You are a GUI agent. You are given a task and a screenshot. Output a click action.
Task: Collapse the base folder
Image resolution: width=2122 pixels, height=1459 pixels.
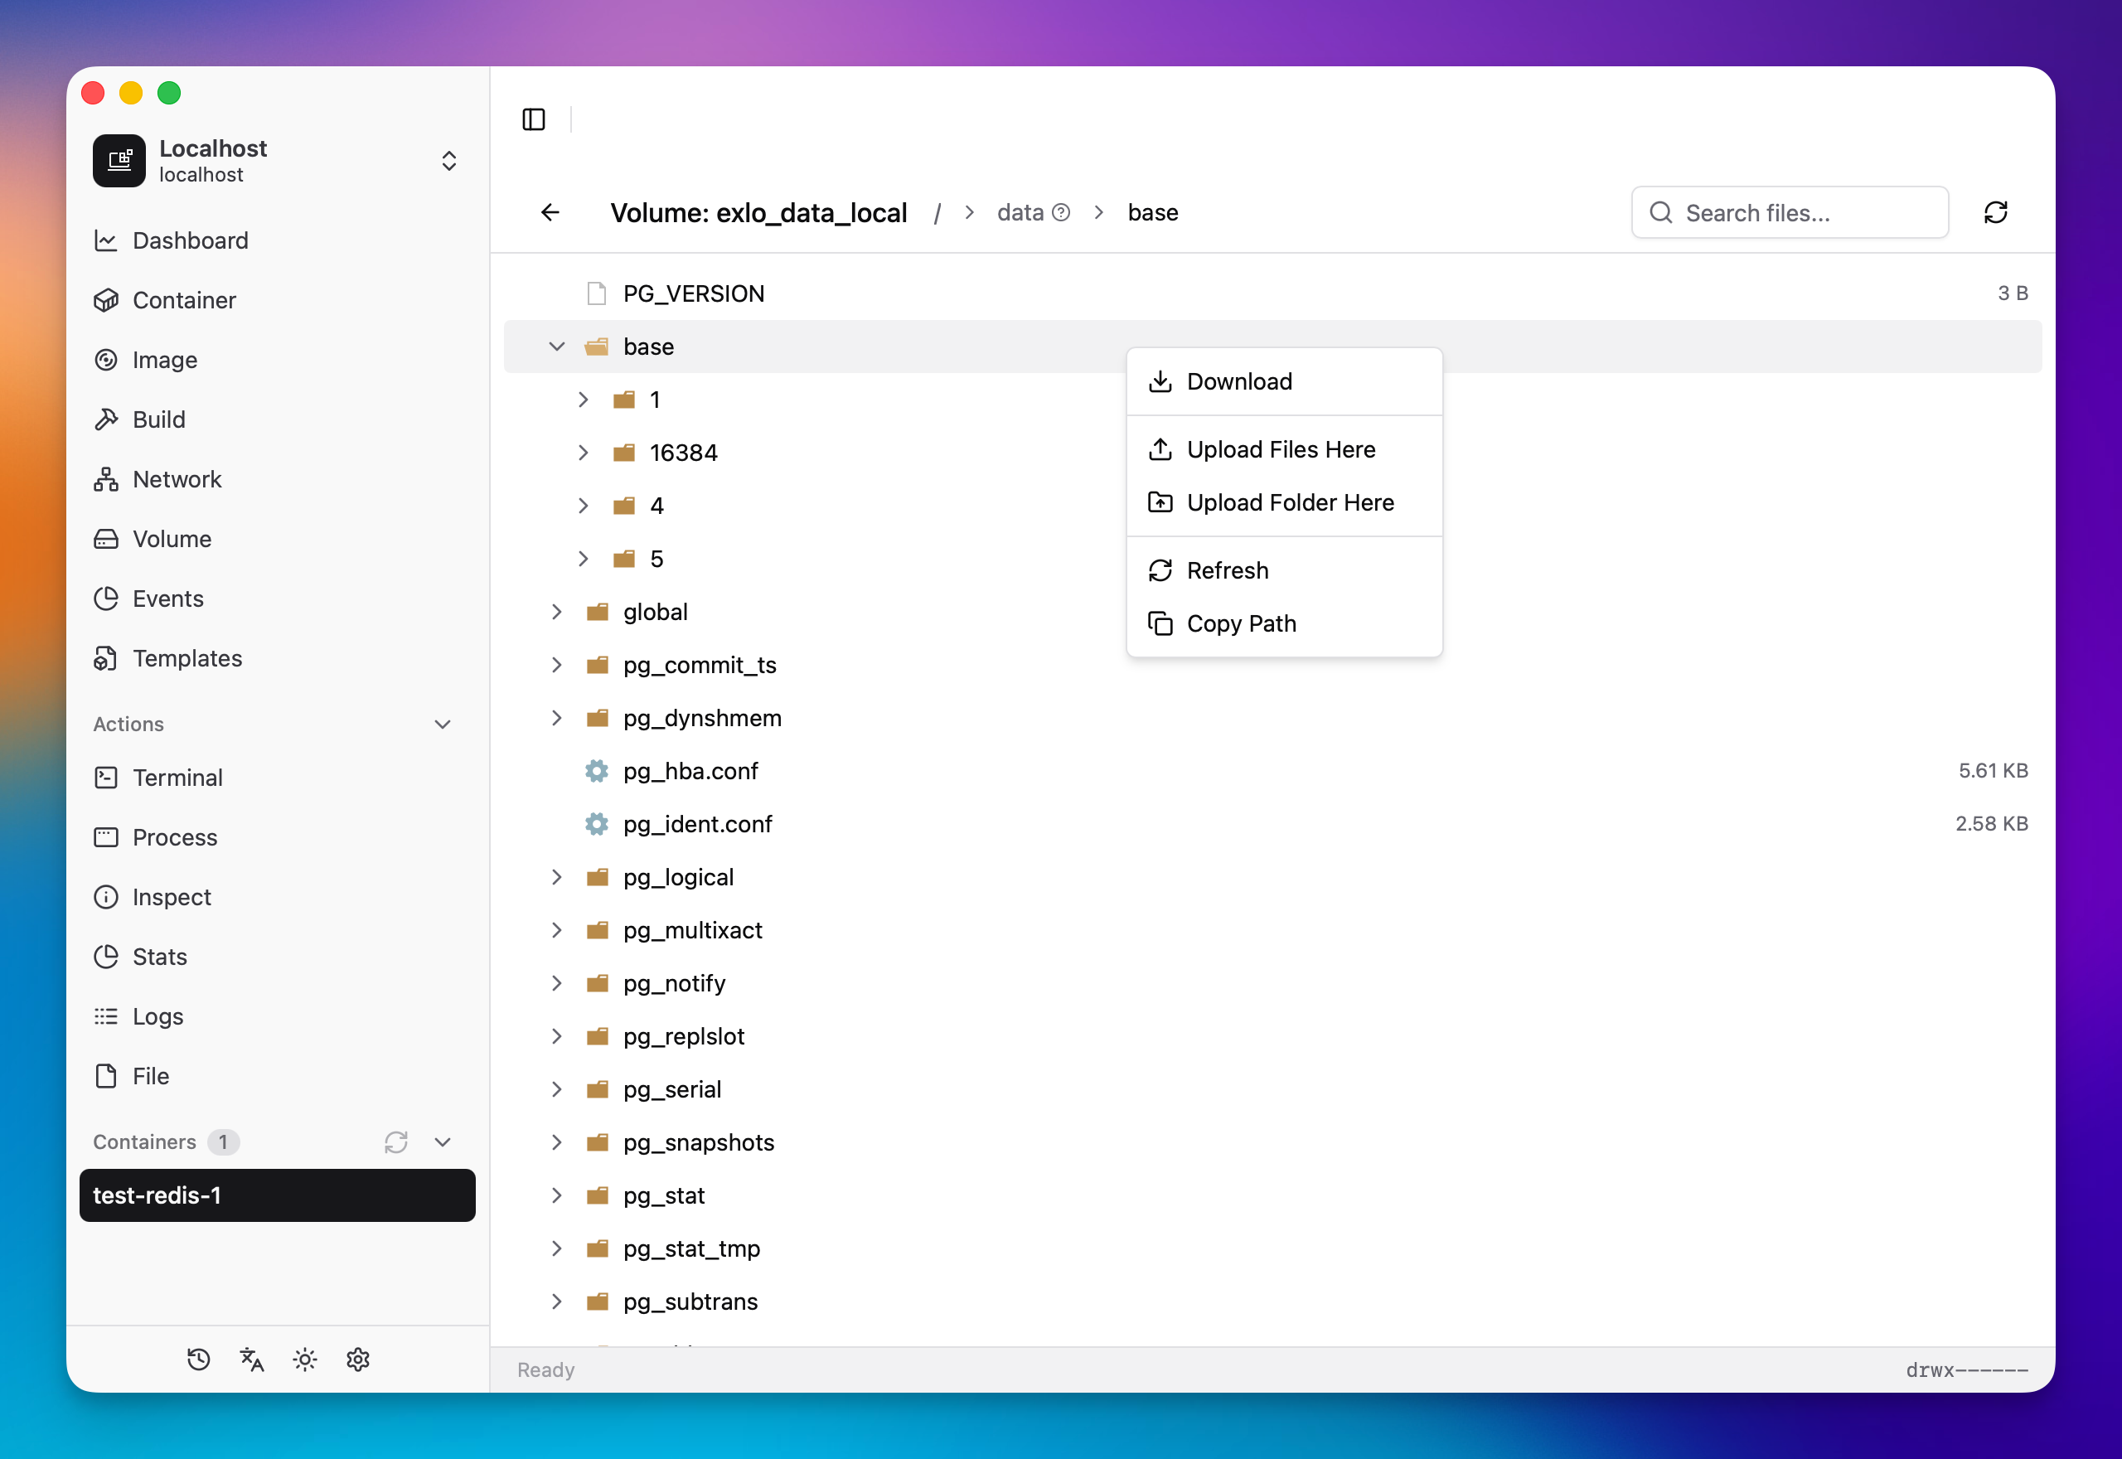pyautogui.click(x=556, y=347)
